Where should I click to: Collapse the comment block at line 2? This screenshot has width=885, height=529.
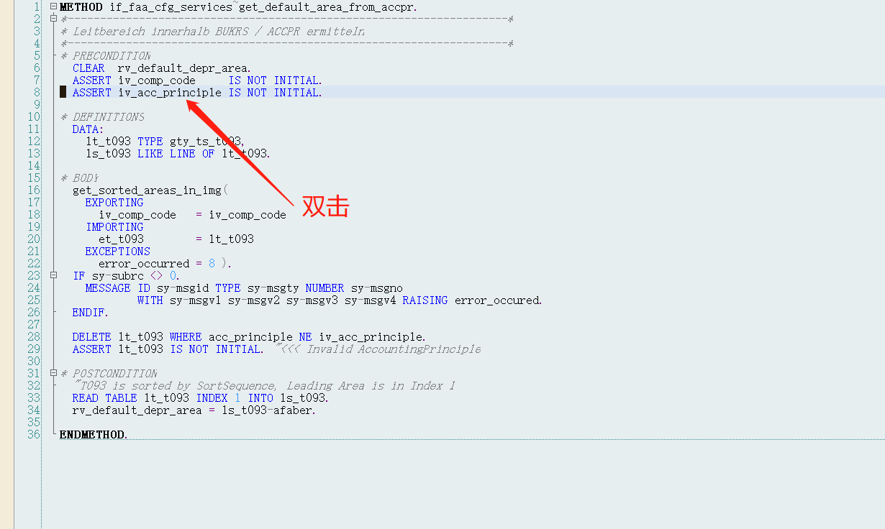pyautogui.click(x=53, y=18)
